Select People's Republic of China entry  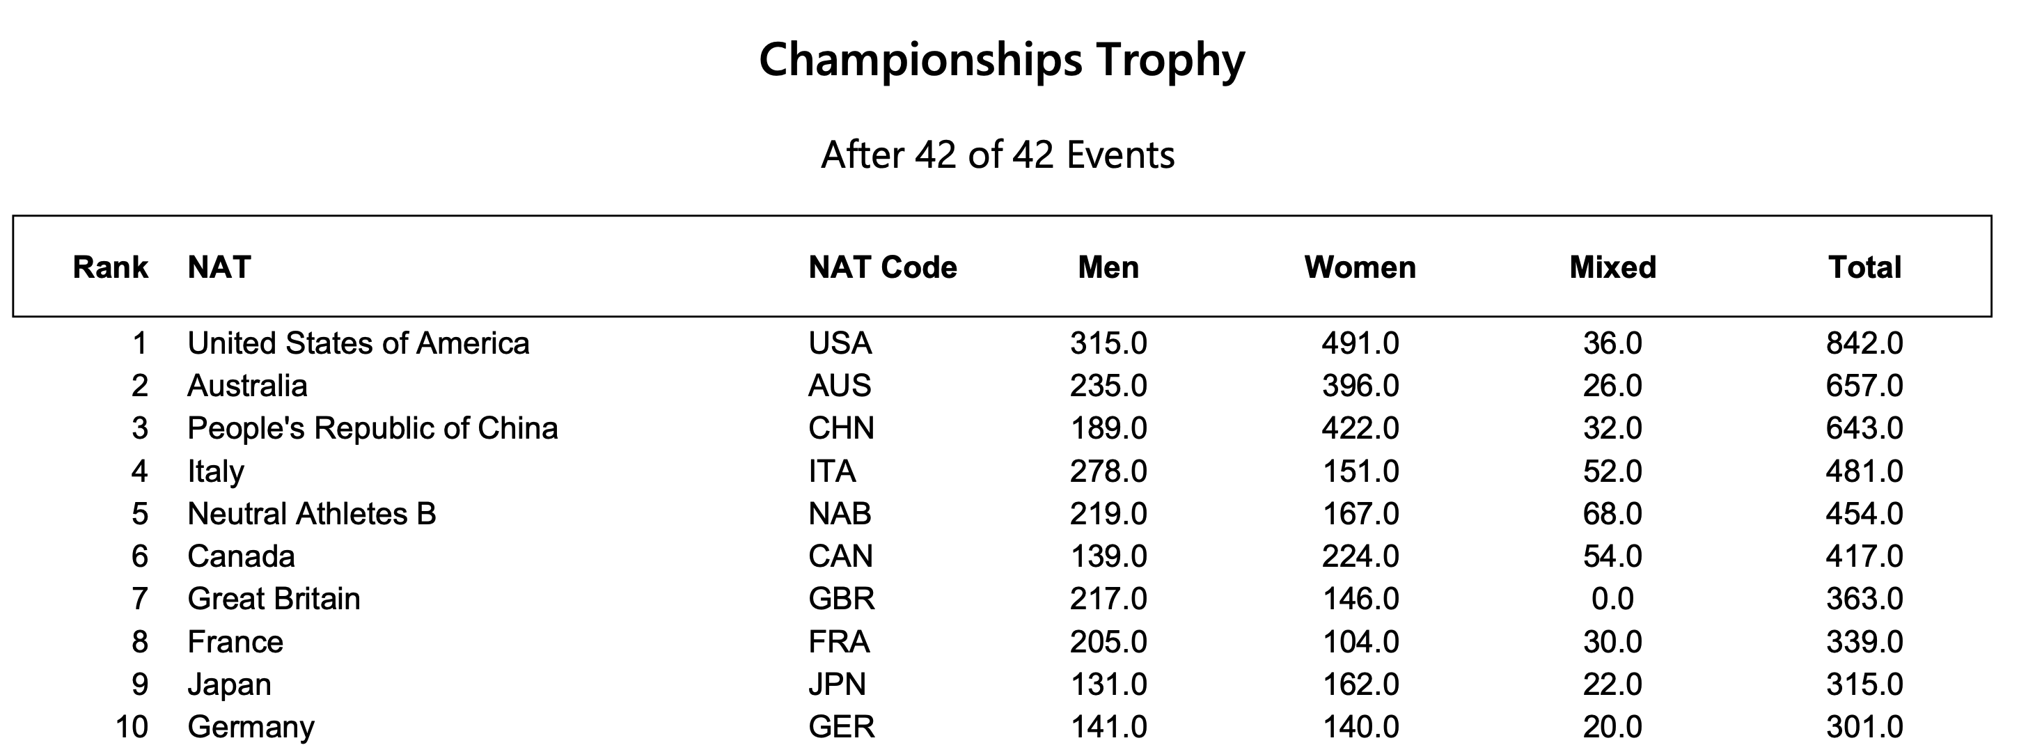[x=372, y=428]
